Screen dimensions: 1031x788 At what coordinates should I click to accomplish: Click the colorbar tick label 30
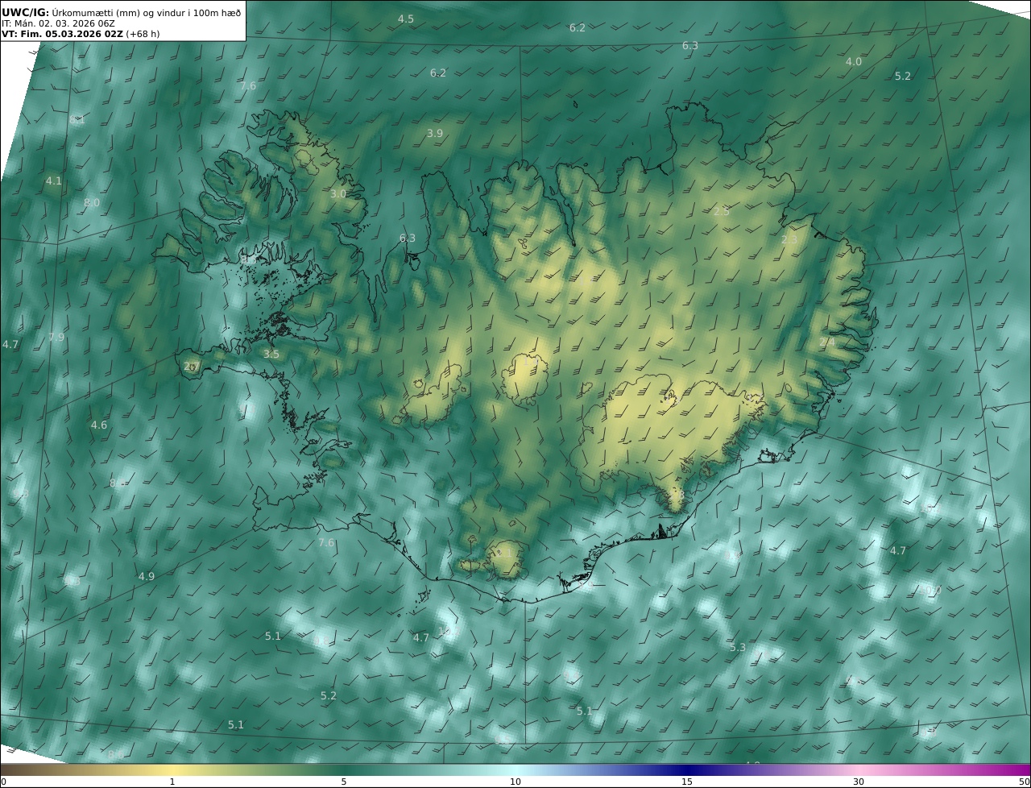pos(859,782)
